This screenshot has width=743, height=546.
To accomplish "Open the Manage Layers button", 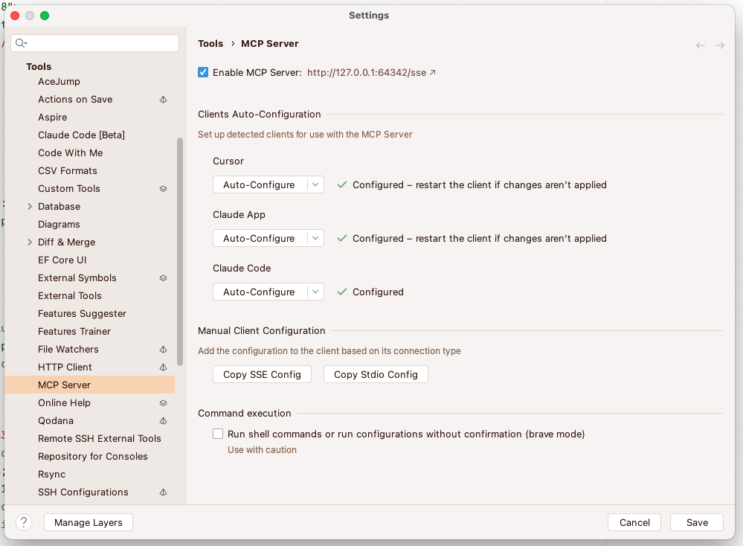I will point(89,522).
